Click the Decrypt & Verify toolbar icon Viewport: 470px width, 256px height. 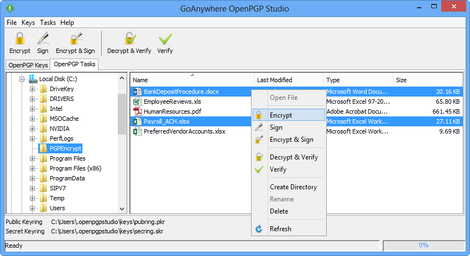pyautogui.click(x=129, y=40)
